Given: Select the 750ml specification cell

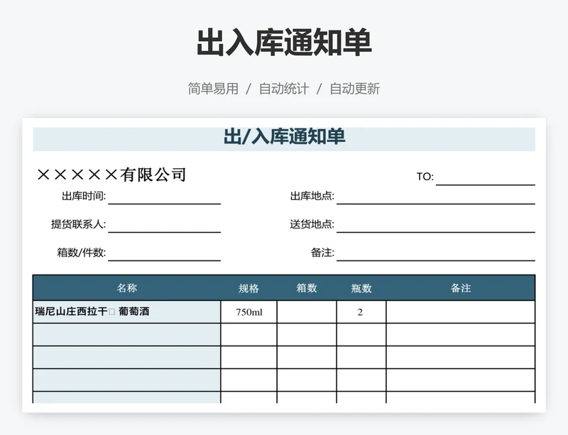Looking at the screenshot, I should tap(249, 312).
